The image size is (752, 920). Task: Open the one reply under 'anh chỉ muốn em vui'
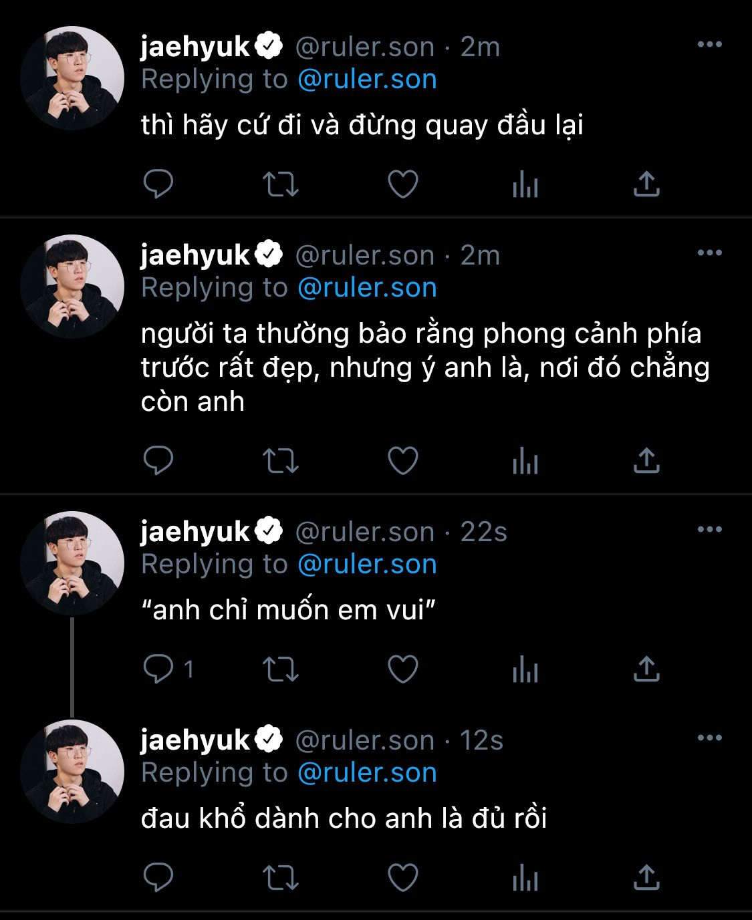click(168, 669)
